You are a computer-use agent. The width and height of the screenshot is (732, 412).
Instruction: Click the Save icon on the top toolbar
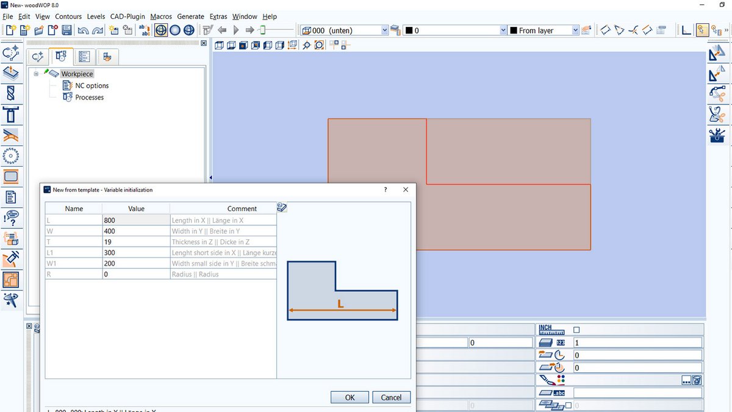tap(67, 29)
